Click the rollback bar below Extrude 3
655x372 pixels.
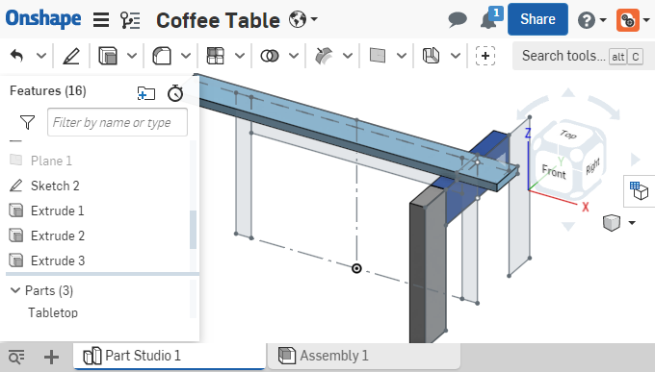click(102, 274)
